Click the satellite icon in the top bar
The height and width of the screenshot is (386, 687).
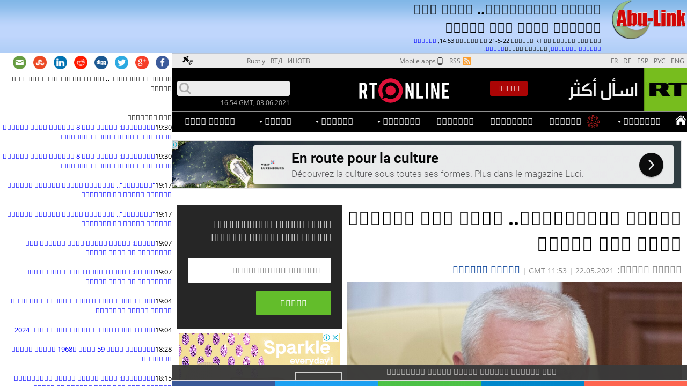coord(187,61)
